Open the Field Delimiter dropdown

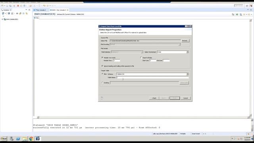coord(142,52)
